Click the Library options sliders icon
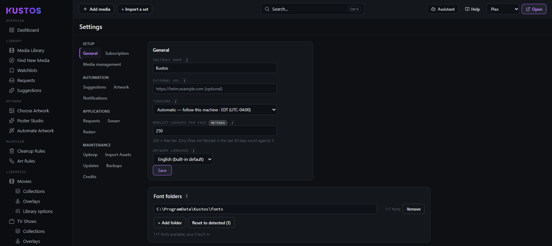552x246 pixels. [18, 211]
